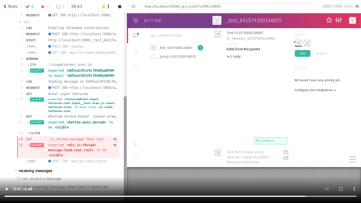Select the _group1-631574300185535 conversation
Viewport: 361px width, 203px height.
point(177,57)
